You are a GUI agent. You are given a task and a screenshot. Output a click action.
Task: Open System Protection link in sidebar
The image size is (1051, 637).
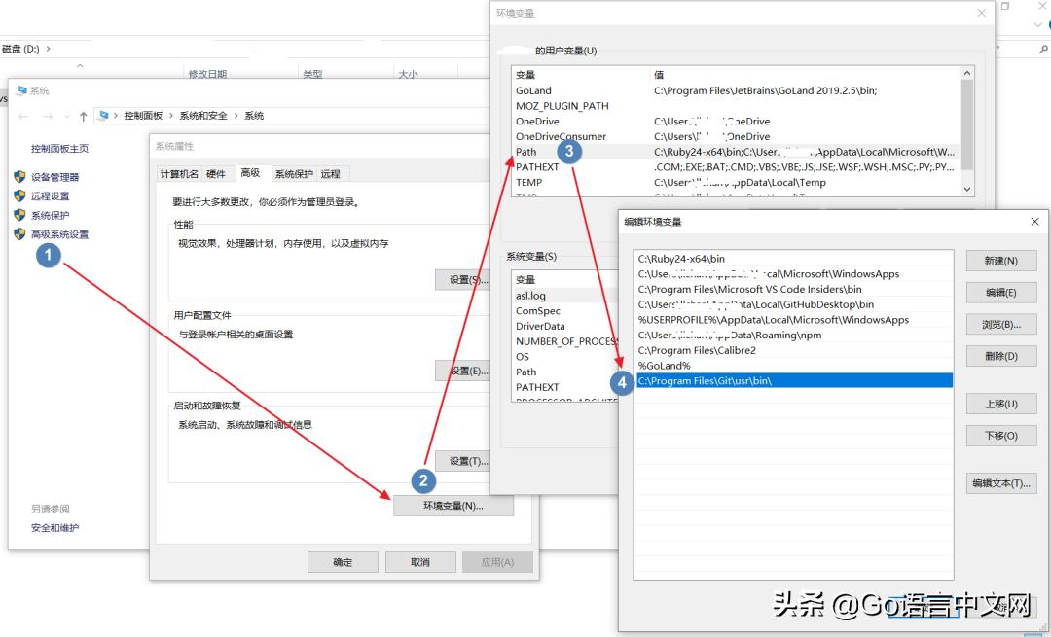pyautogui.click(x=51, y=215)
